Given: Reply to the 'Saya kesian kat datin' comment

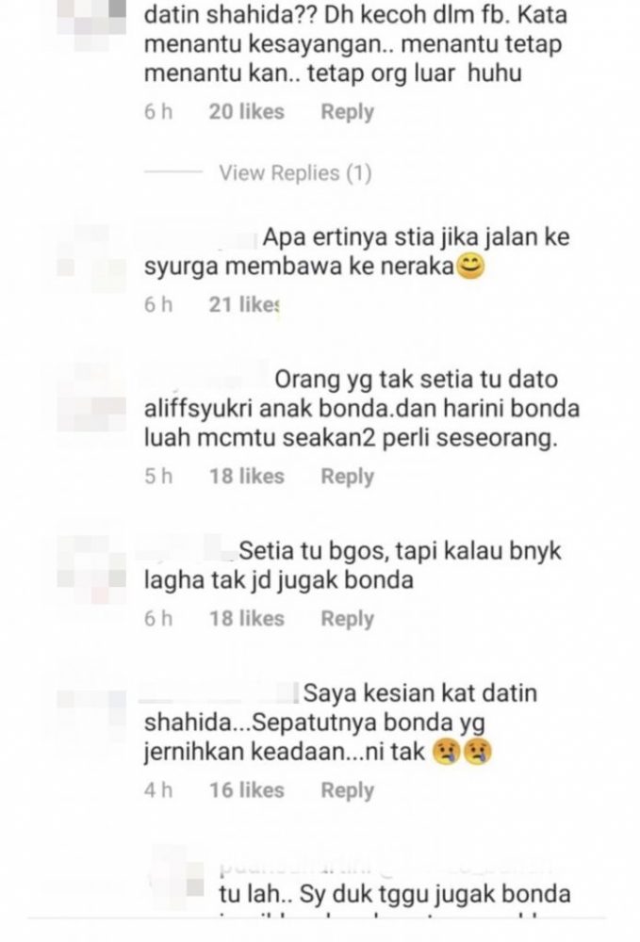Looking at the screenshot, I should (x=348, y=790).
